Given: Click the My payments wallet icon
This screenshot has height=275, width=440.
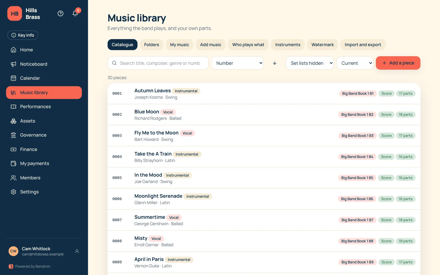Looking at the screenshot, I should [x=13, y=164].
